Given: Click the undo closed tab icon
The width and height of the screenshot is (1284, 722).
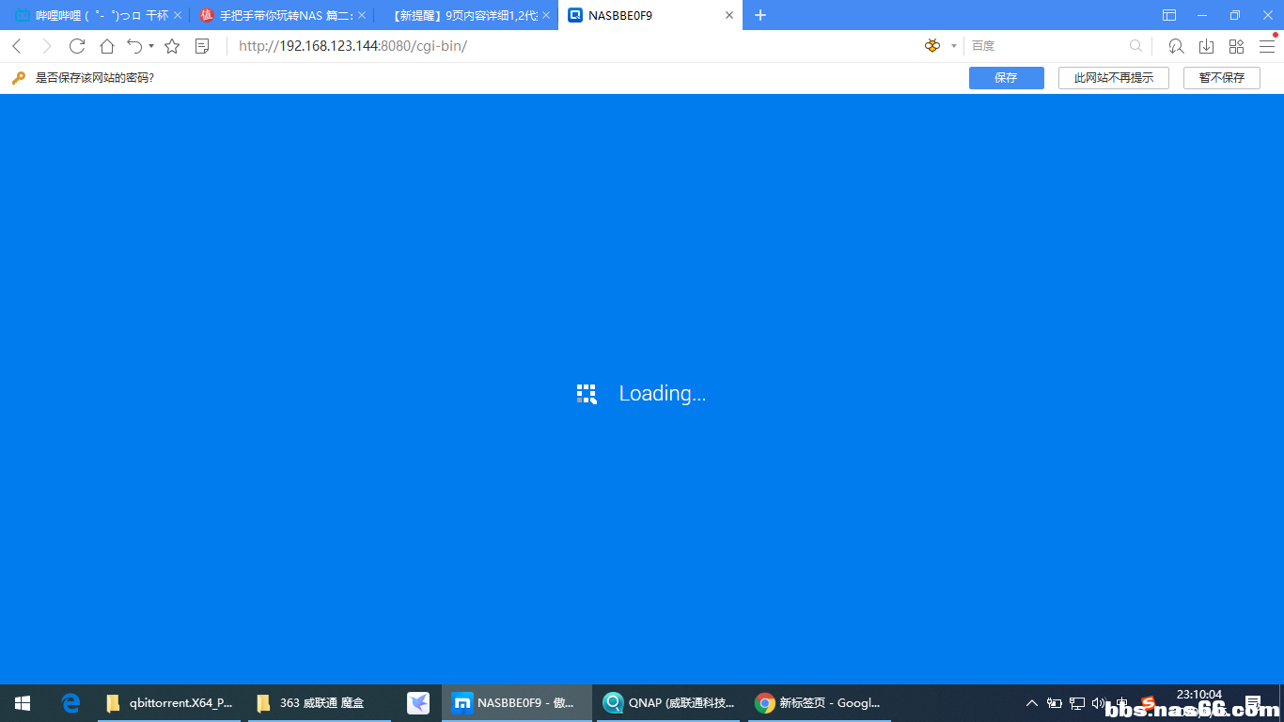Looking at the screenshot, I should point(134,46).
